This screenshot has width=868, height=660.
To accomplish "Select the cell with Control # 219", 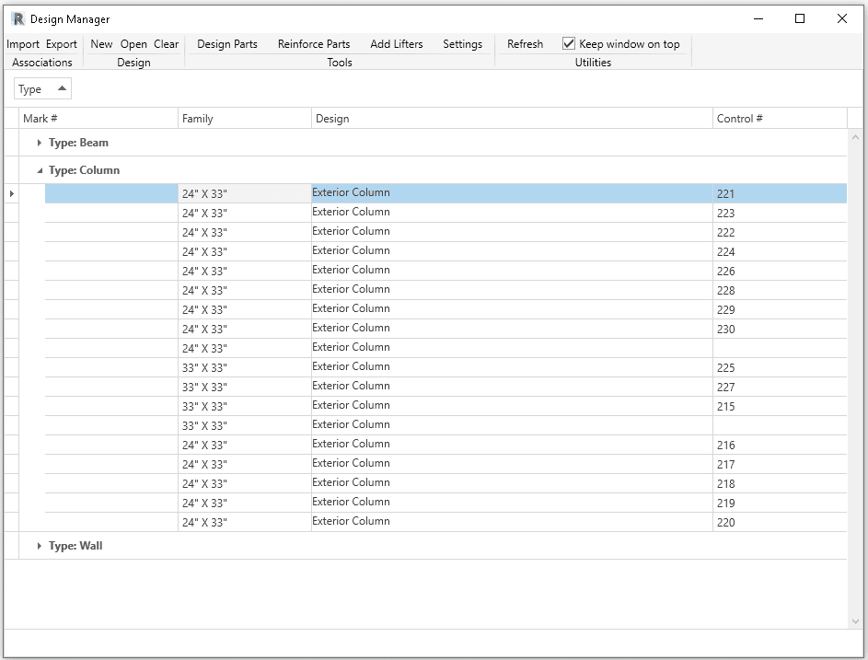I will (780, 504).
